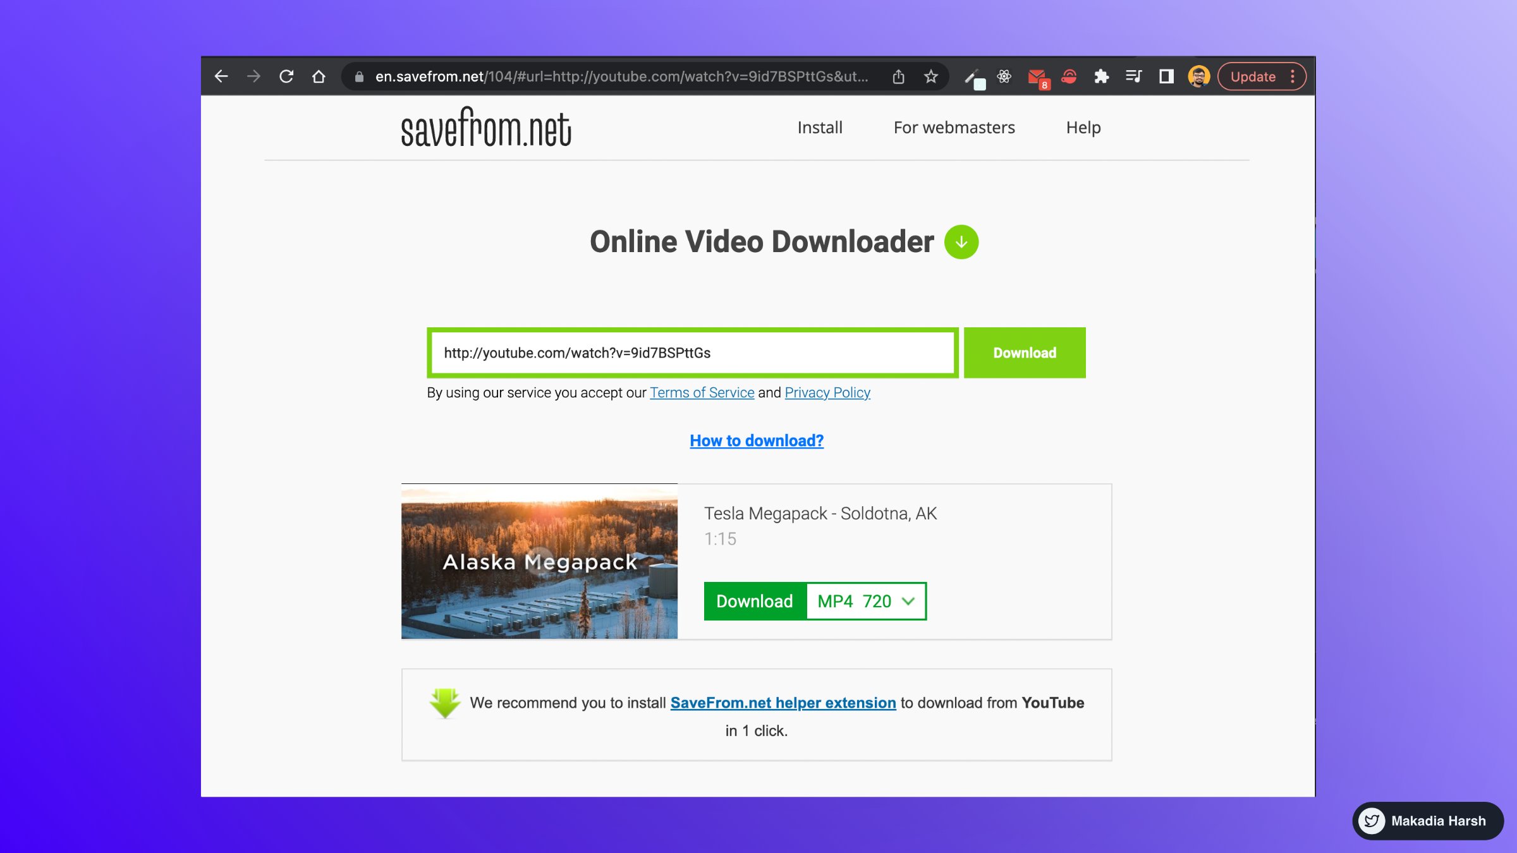Image resolution: width=1517 pixels, height=853 pixels.
Task: Click the red round extension icon
Action: 1069,76
